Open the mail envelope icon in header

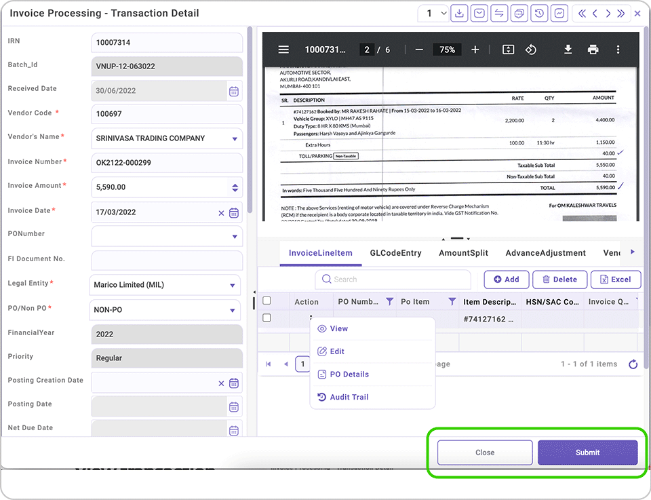479,14
